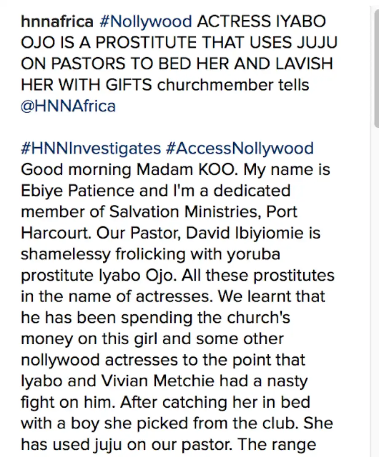Click the scrollbar track below the thumb
The width and height of the screenshot is (379, 457).
376,292
